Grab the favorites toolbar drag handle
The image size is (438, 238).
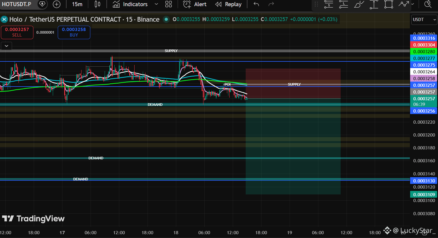tap(316, 4)
